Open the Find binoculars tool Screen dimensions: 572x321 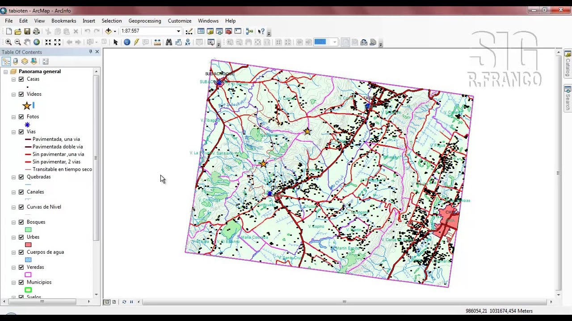pyautogui.click(x=168, y=42)
